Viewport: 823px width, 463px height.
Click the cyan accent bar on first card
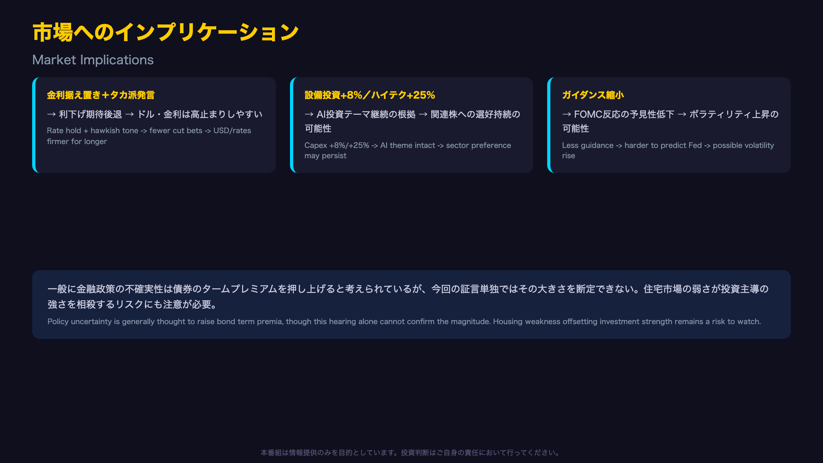pos(34,125)
